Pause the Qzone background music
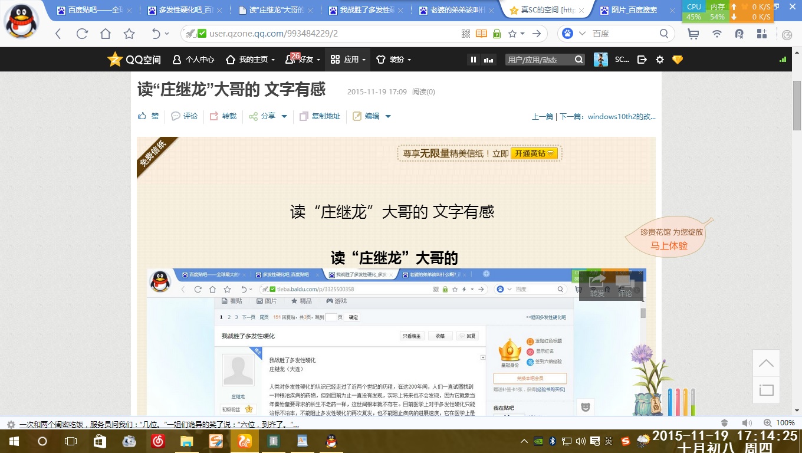Image resolution: width=802 pixels, height=453 pixels. coord(473,60)
